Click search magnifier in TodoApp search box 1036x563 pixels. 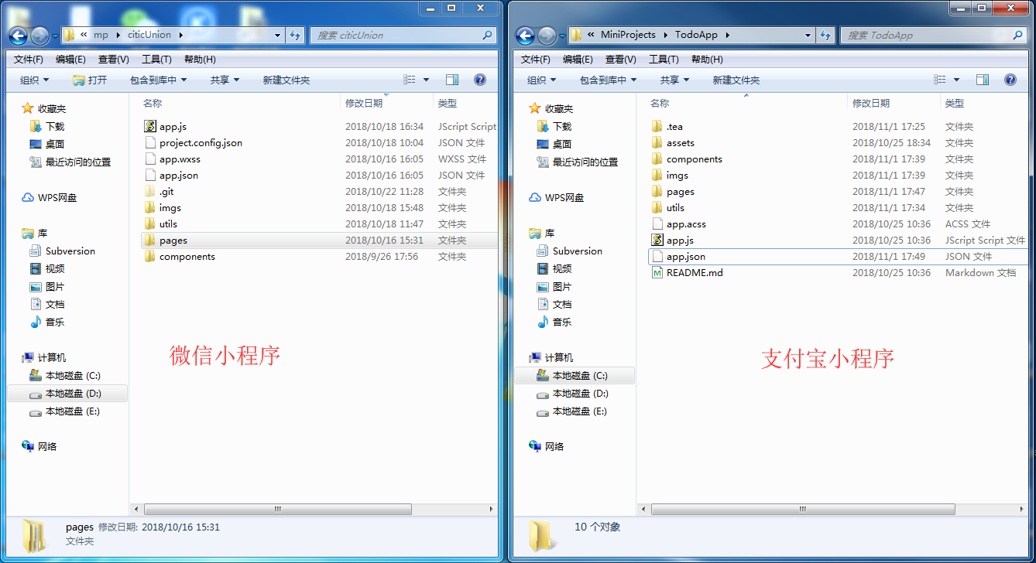1018,35
